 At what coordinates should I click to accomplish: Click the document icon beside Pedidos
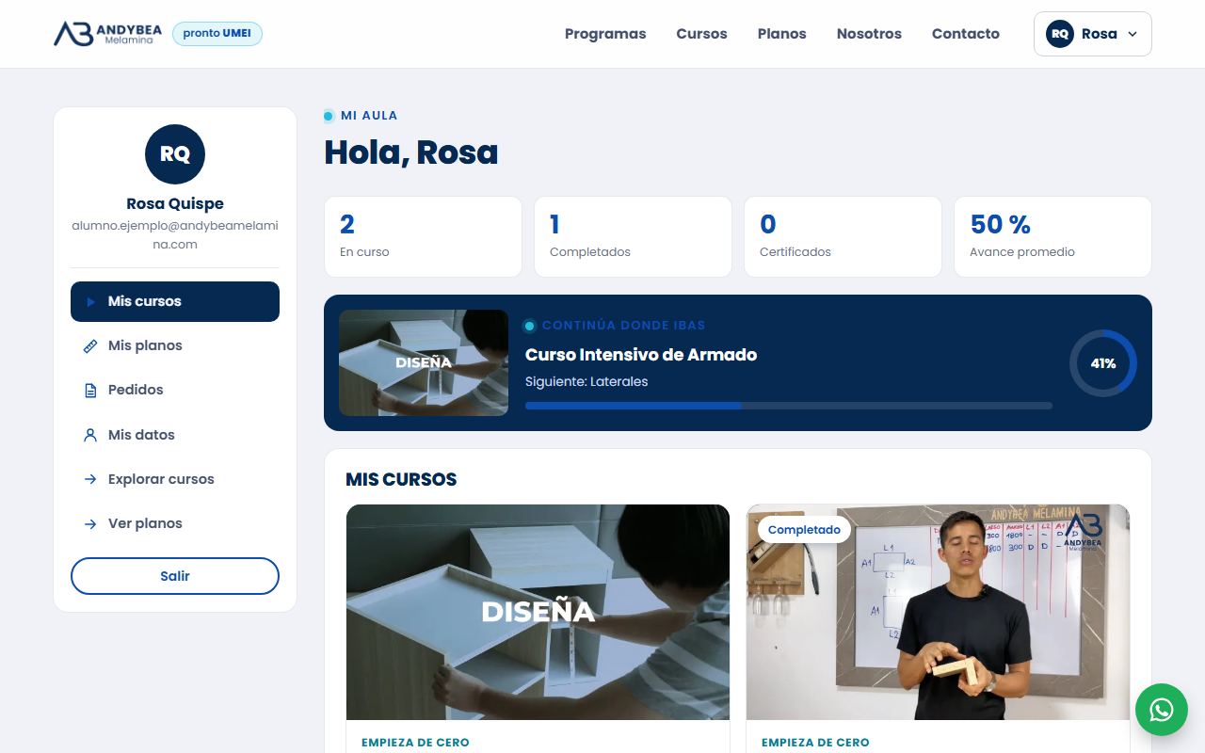tap(90, 391)
